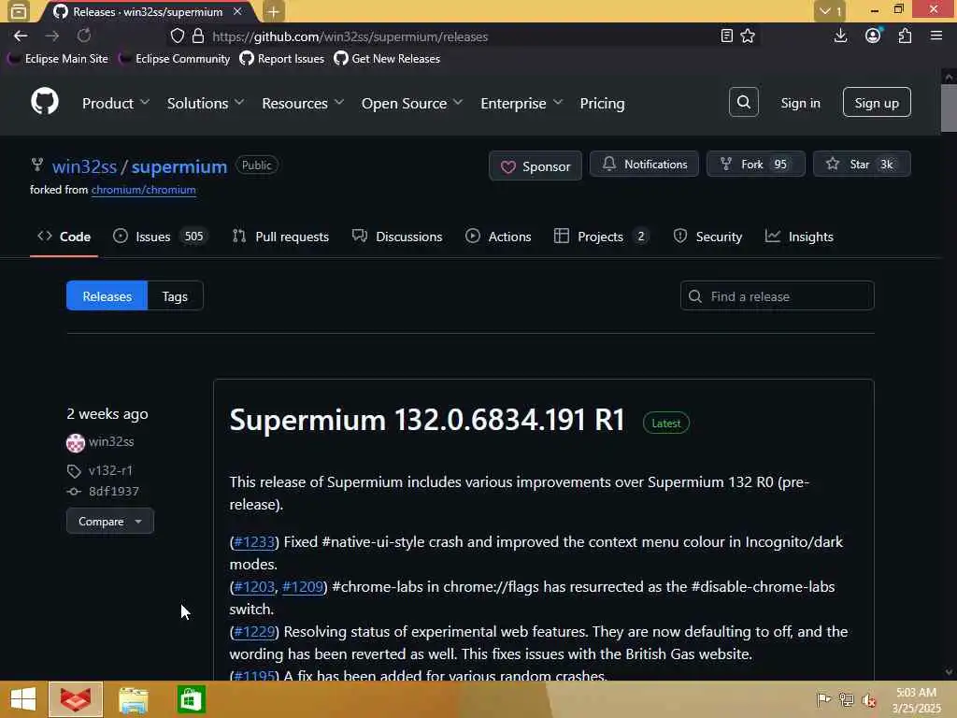Click the padlock site security icon
Viewport: 957px width, 718px height.
[198, 36]
